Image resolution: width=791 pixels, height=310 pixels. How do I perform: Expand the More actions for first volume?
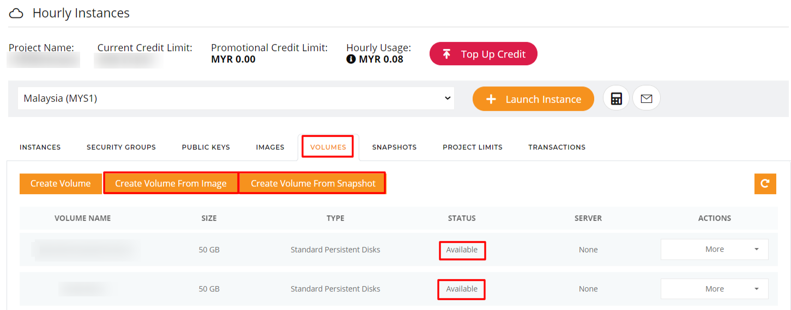pos(715,250)
